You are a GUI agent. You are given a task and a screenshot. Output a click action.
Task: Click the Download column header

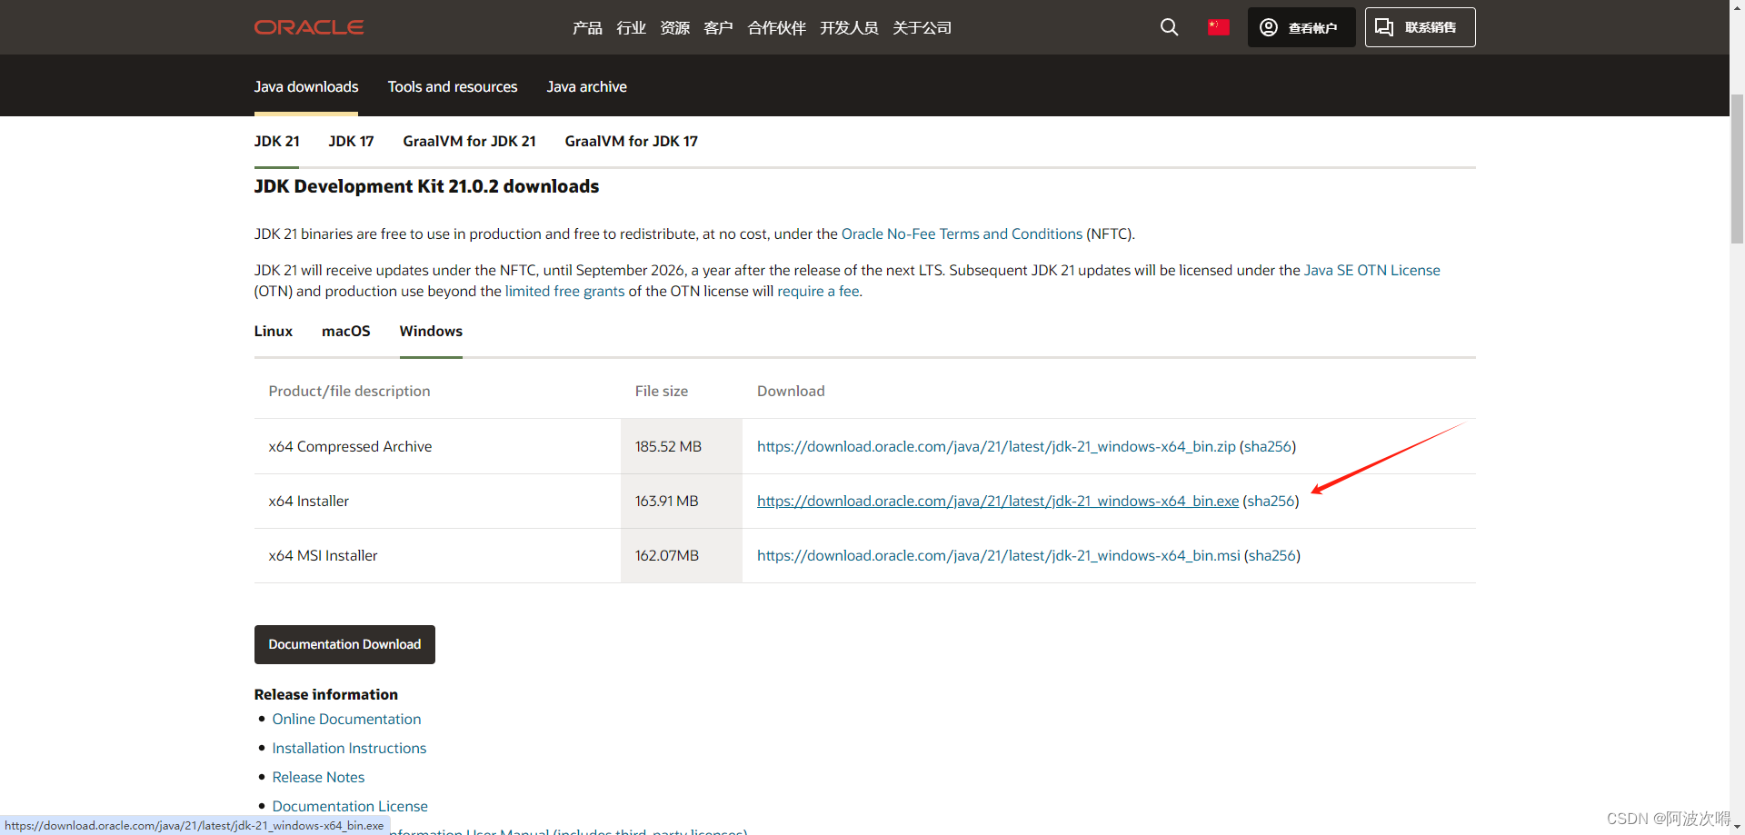pyautogui.click(x=791, y=391)
